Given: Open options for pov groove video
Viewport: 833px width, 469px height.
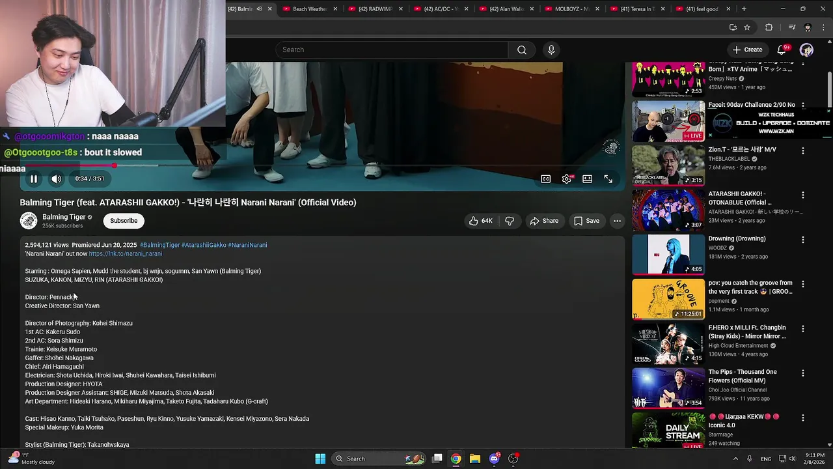Looking at the screenshot, I should point(803,284).
